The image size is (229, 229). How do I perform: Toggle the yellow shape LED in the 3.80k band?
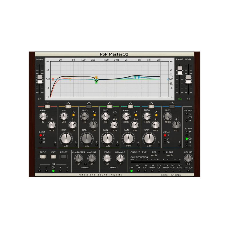[x=136, y=115]
